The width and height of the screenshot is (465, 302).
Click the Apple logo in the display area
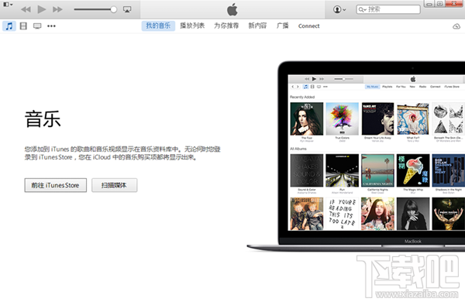(x=232, y=9)
